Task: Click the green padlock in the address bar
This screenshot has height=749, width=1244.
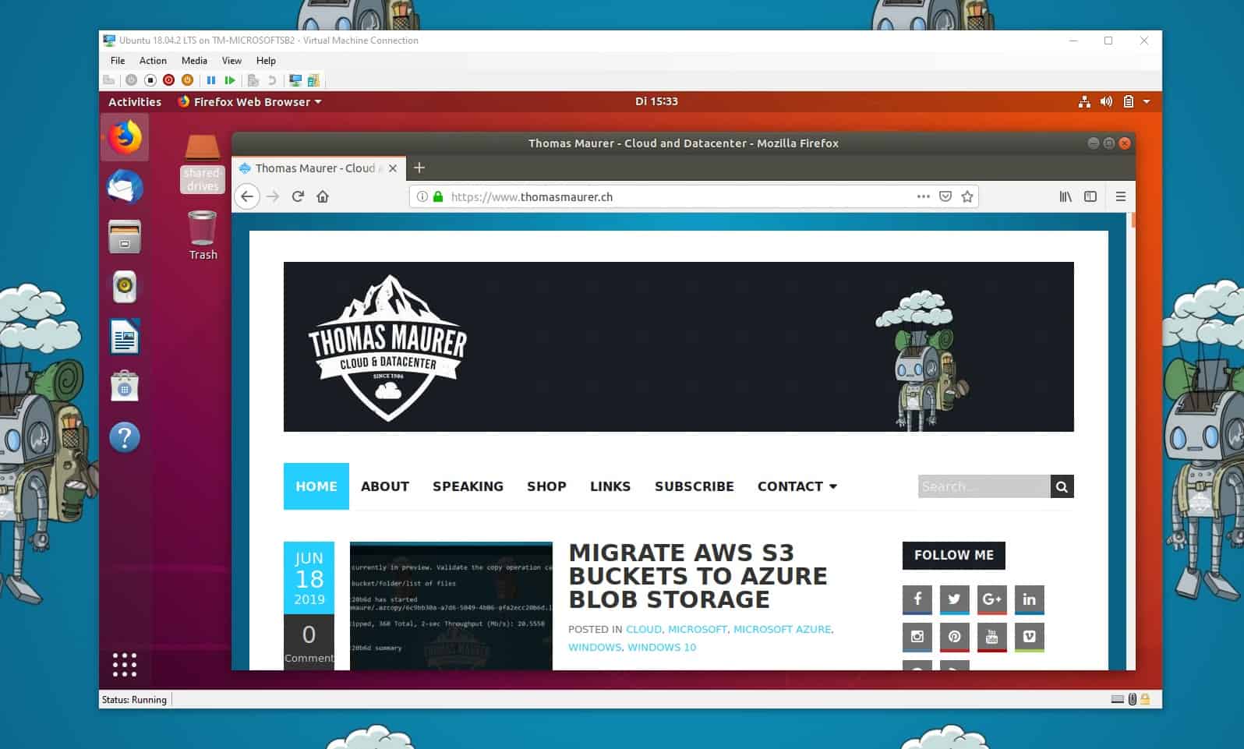Action: [438, 196]
